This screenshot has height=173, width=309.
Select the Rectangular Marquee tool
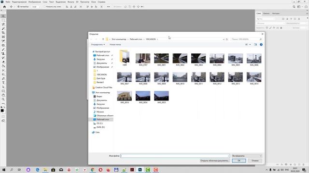tap(3, 20)
